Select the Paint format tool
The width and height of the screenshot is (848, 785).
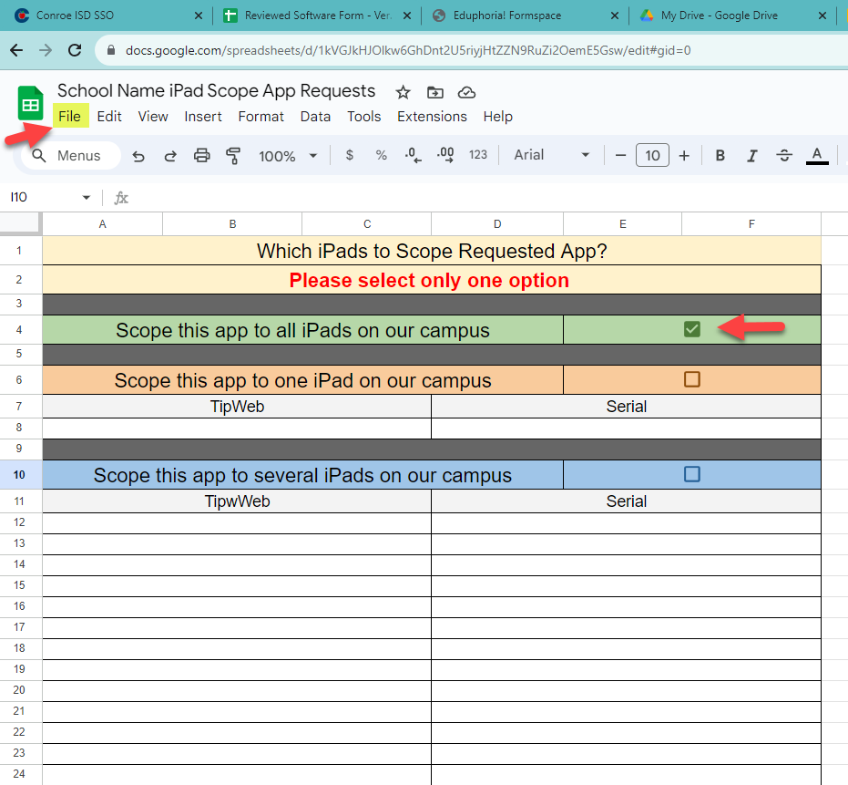233,155
